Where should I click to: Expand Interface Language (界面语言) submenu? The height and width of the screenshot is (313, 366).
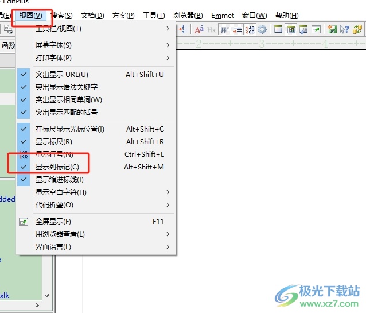(96, 246)
